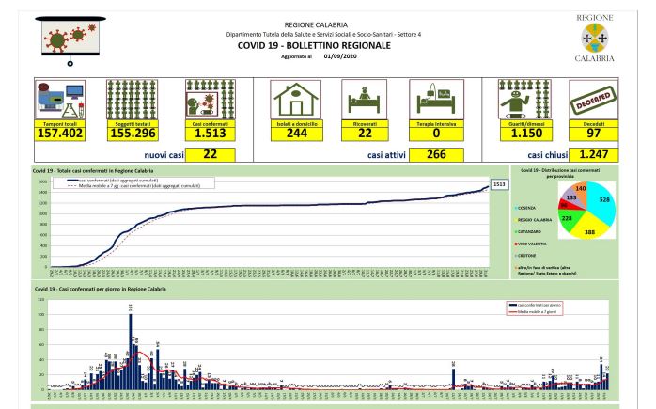Select the casi attivi value 266
Image resolution: width=656 pixels, height=409 pixels.
436,154
